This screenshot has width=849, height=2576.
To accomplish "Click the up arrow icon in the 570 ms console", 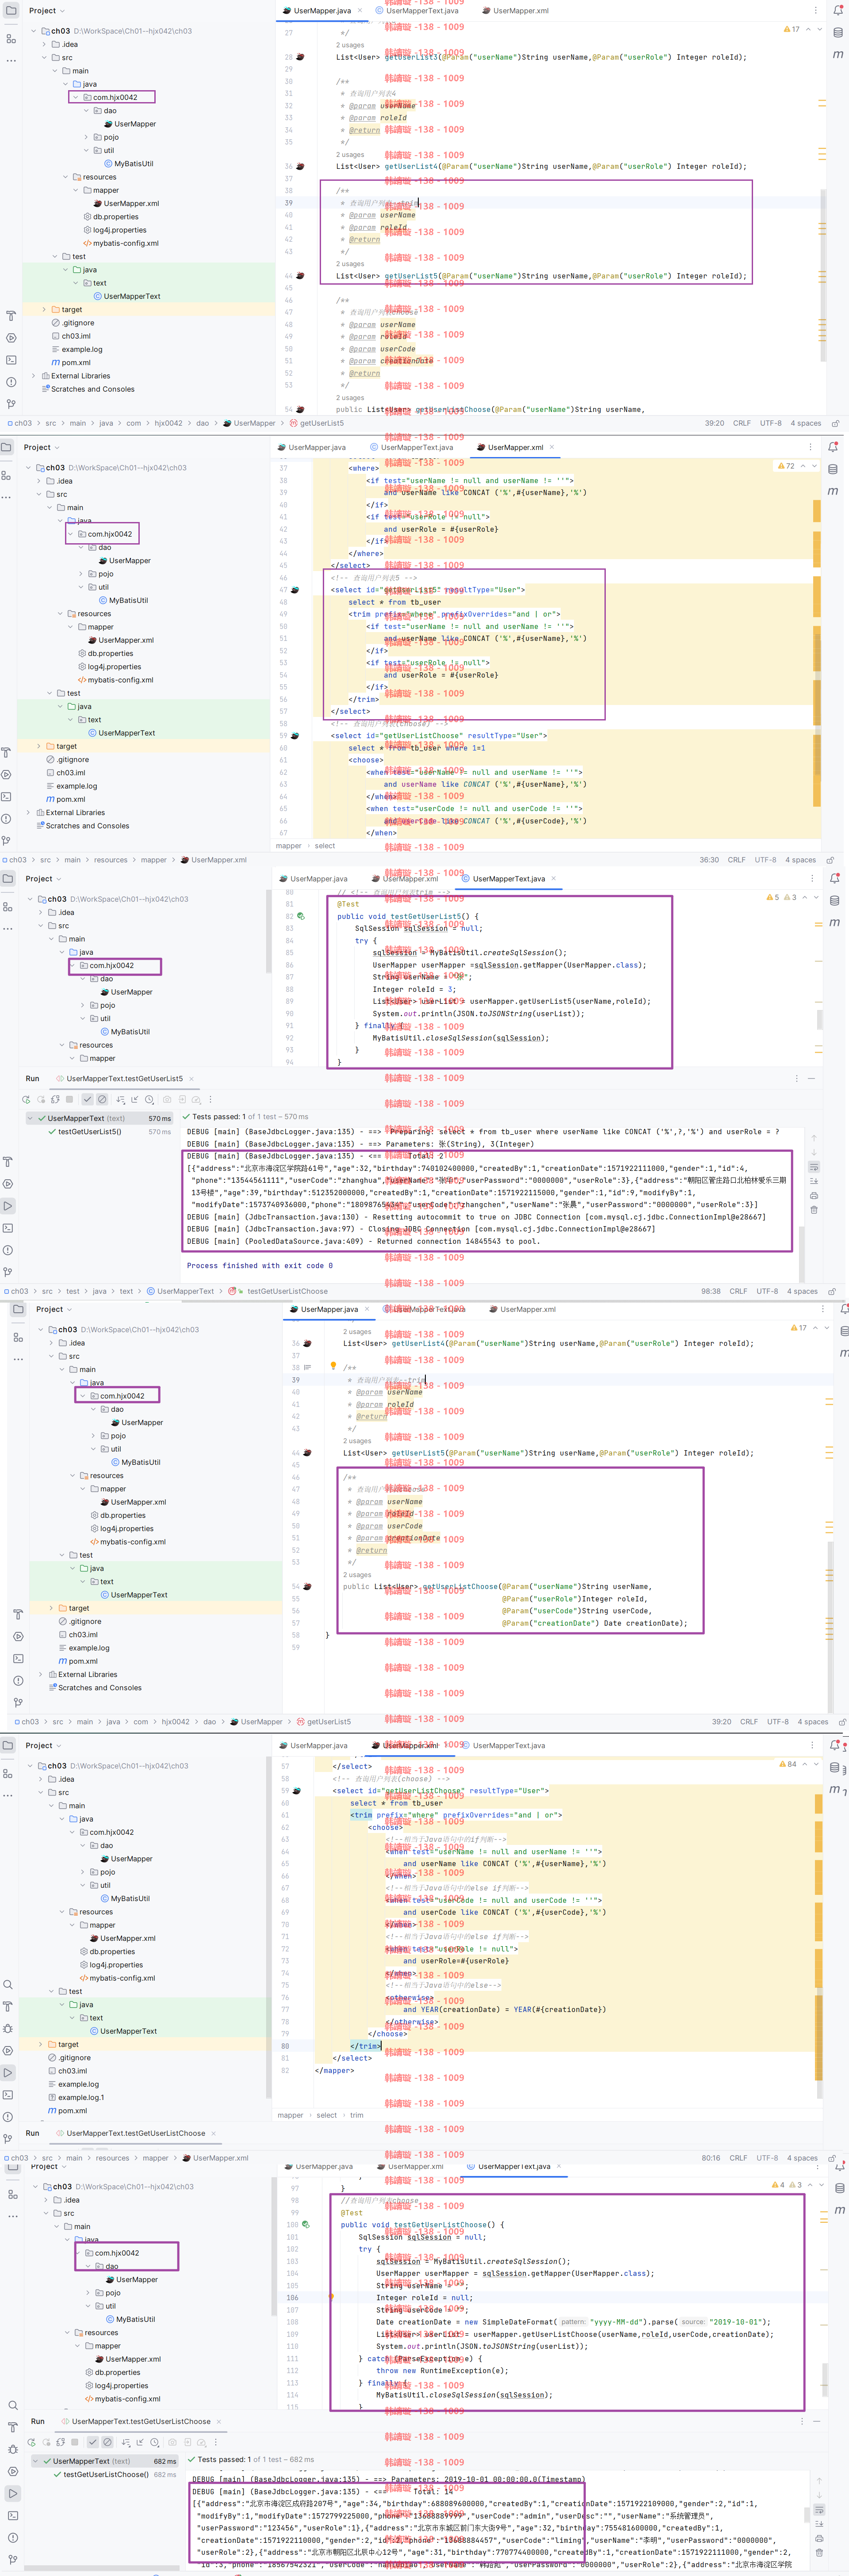I will tap(814, 1138).
